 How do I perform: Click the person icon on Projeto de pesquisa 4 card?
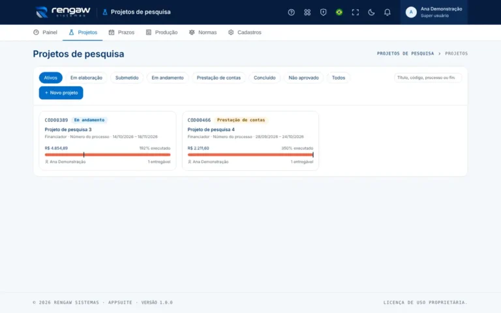(x=189, y=162)
